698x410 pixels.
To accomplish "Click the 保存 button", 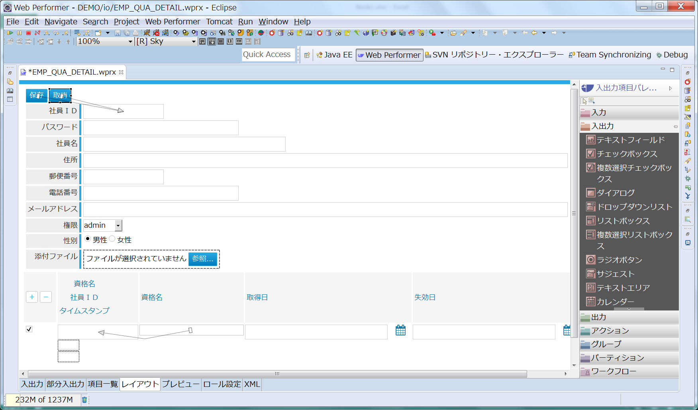I will 37,95.
